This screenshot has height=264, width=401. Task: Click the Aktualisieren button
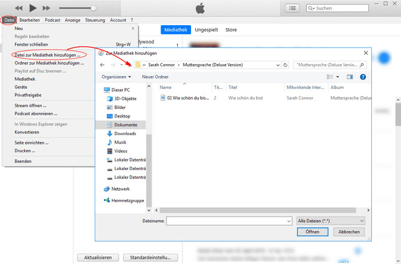pos(98,258)
